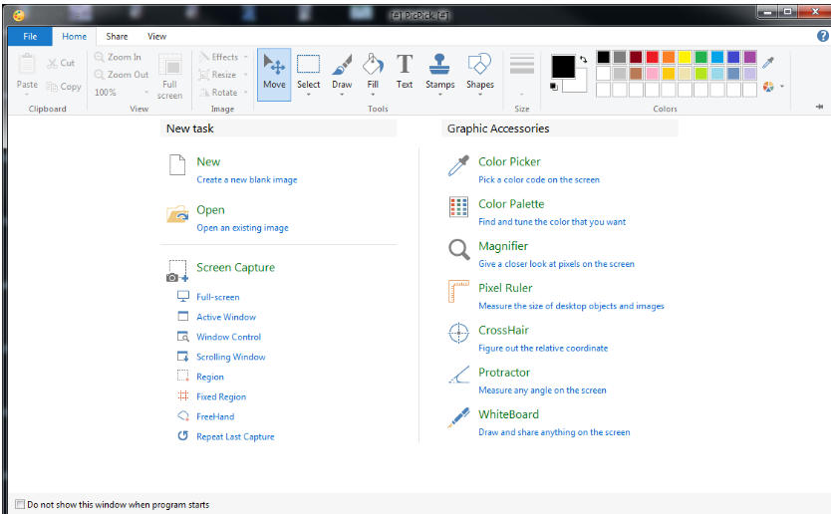Create a new blank image
The height and width of the screenshot is (514, 831).
tap(208, 161)
